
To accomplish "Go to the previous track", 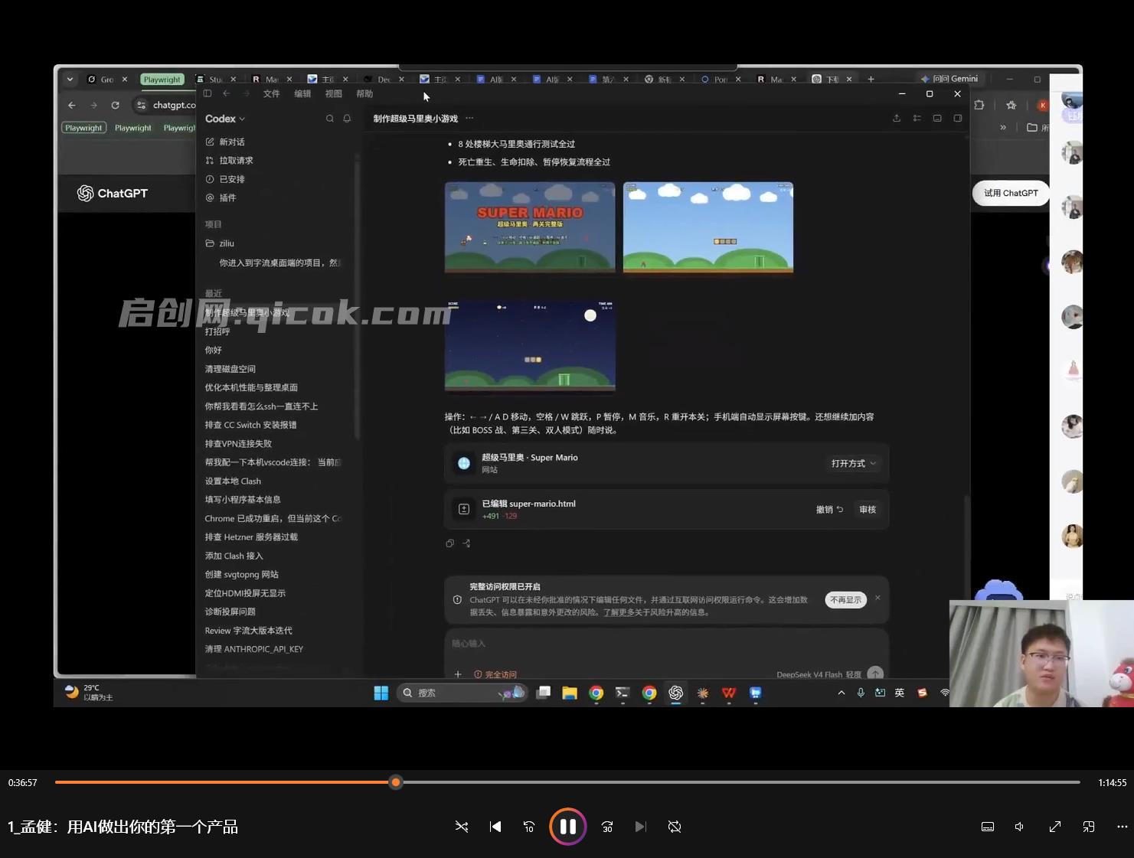I will tap(495, 827).
